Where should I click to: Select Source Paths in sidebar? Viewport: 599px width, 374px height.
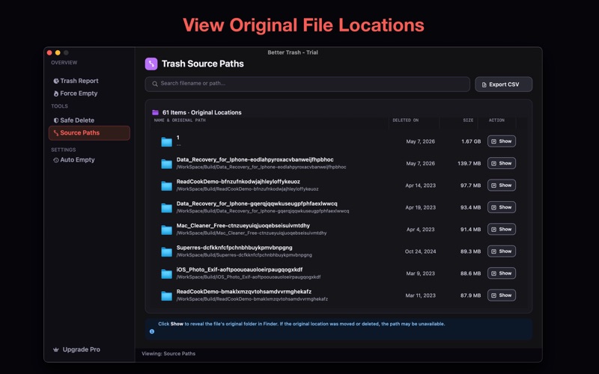coord(89,133)
